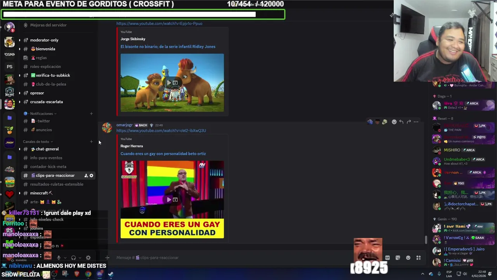Open the anuncios channel
This screenshot has height=280, width=497.
(x=43, y=130)
